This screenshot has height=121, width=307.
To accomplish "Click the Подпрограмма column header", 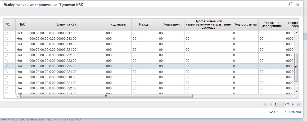I will tap(245, 24).
